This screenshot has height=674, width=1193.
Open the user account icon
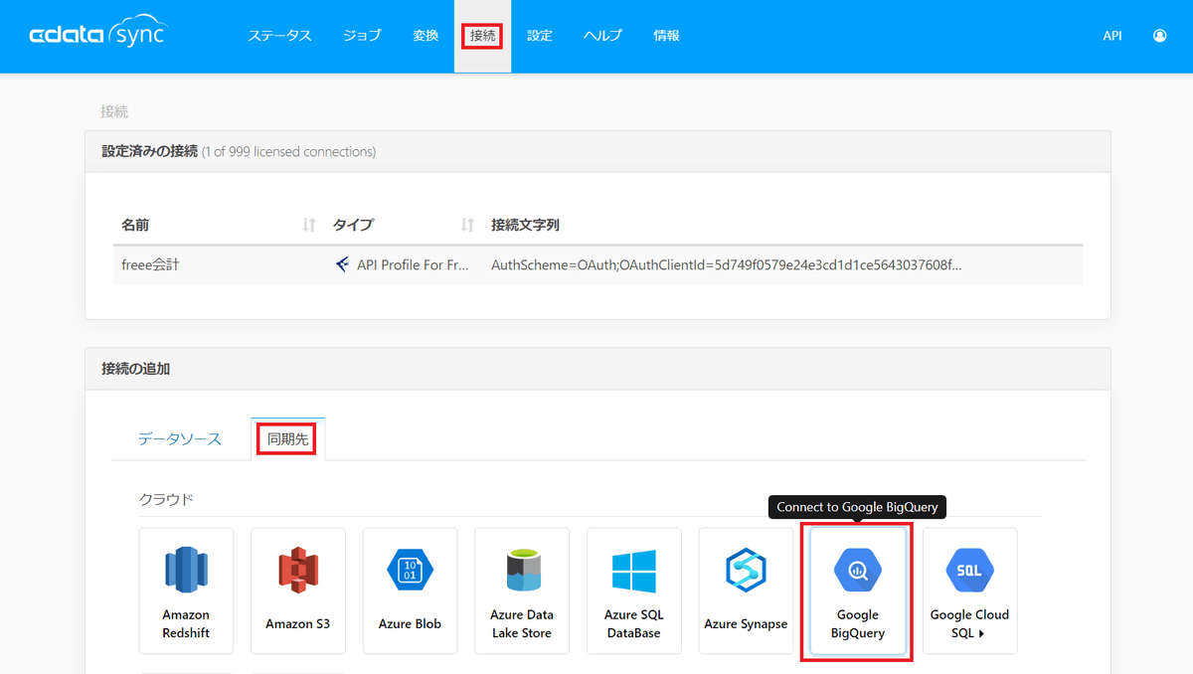tap(1159, 36)
